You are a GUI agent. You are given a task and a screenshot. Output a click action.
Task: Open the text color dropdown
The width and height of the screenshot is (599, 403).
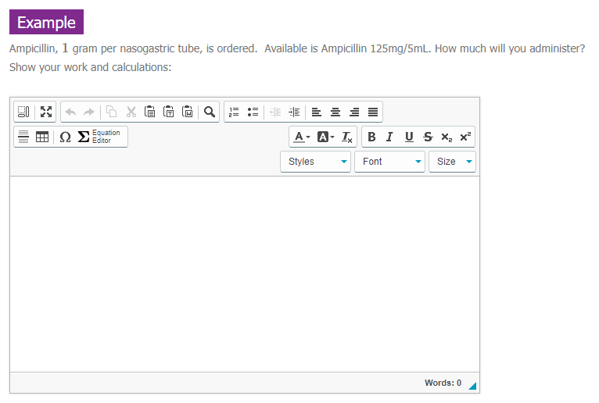click(x=302, y=137)
